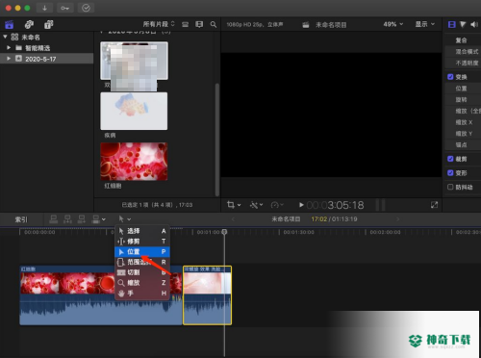The height and width of the screenshot is (358, 481).
Task: Click the 位置 (Position) parameter row
Action: point(463,89)
